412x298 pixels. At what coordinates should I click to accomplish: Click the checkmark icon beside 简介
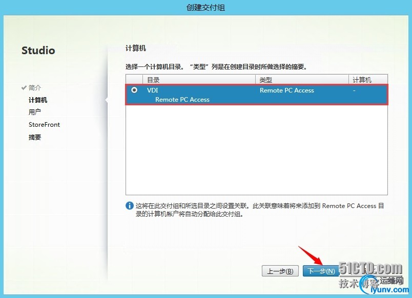[x=24, y=87]
